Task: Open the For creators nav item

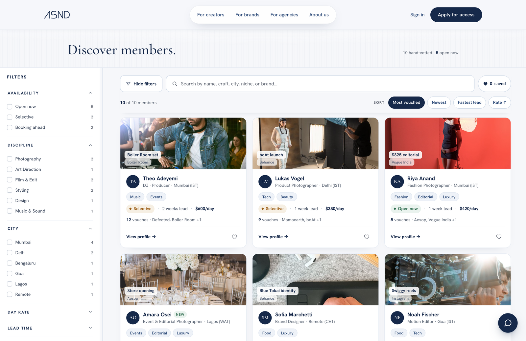Action: 211,15
